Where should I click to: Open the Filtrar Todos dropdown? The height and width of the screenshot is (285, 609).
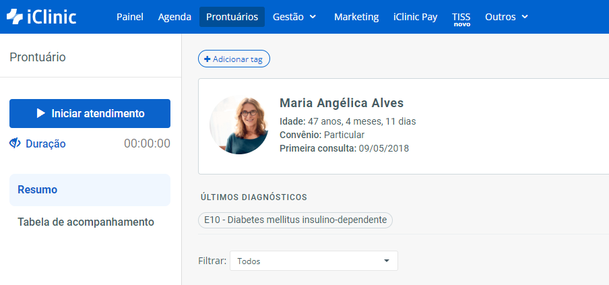(313, 261)
